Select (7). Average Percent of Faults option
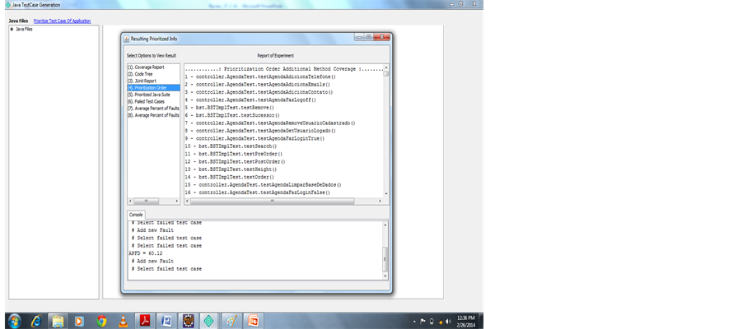743x329 pixels. tap(153, 109)
